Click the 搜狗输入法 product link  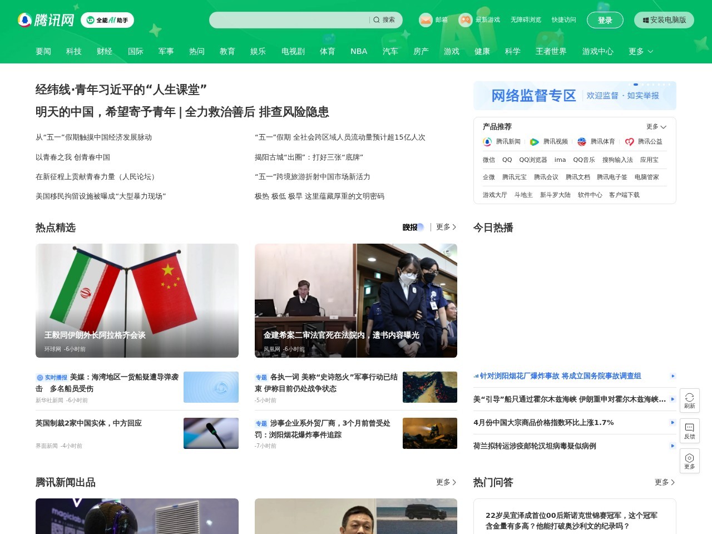[617, 160]
